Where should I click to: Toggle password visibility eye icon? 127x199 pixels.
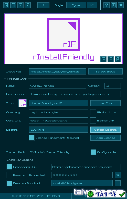click(x=118, y=175)
